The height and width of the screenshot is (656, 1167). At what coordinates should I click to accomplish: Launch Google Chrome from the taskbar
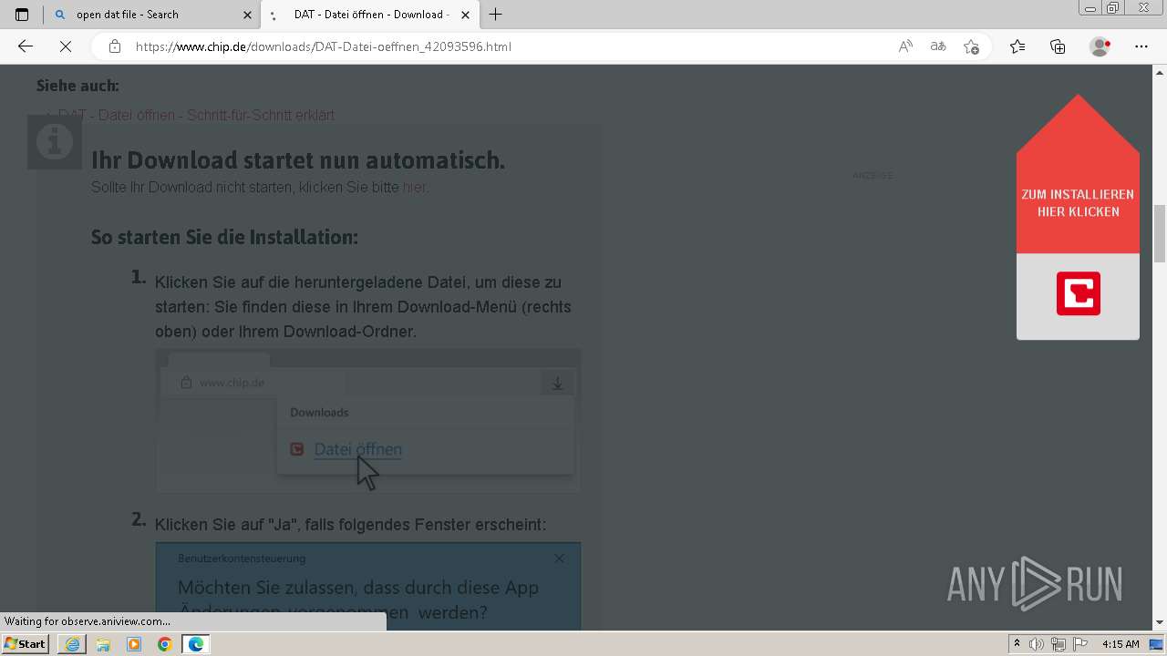[x=165, y=644]
